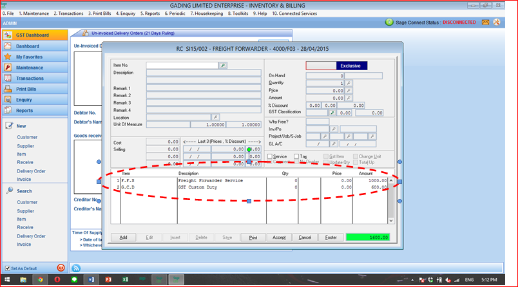The height and width of the screenshot is (287, 518).
Task: Click Search Invoice link in sidebar
Action: 24,245
